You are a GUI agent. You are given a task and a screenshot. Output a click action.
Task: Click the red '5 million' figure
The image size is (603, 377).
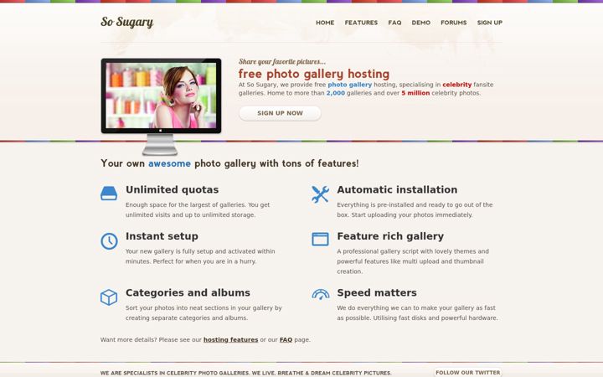415,93
